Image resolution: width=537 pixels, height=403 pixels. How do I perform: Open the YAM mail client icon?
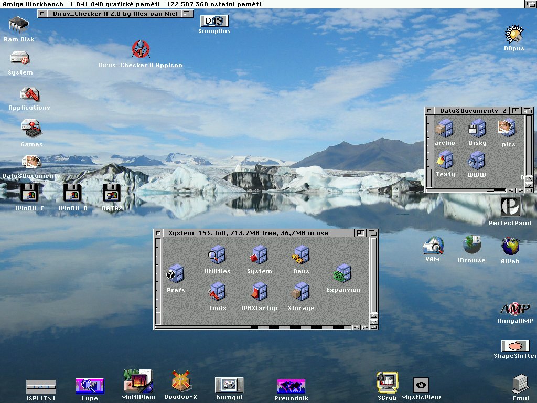pyautogui.click(x=433, y=246)
